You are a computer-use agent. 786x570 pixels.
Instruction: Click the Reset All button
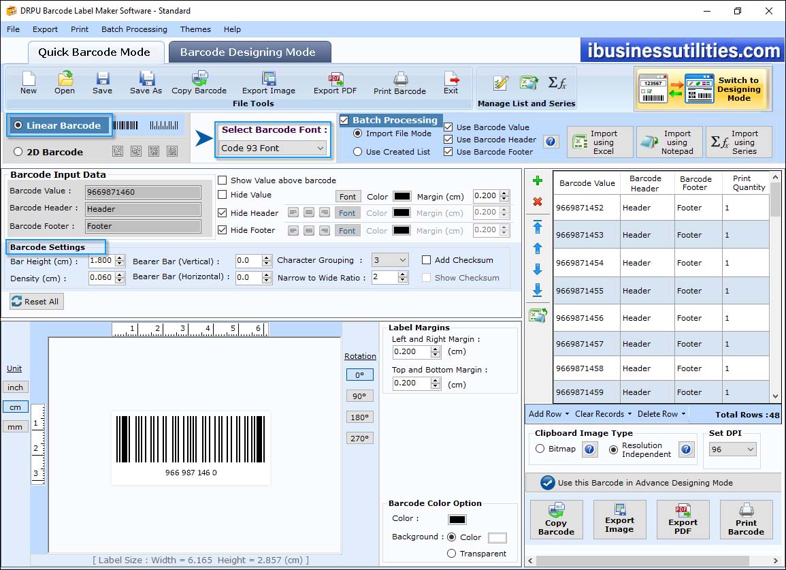click(37, 302)
